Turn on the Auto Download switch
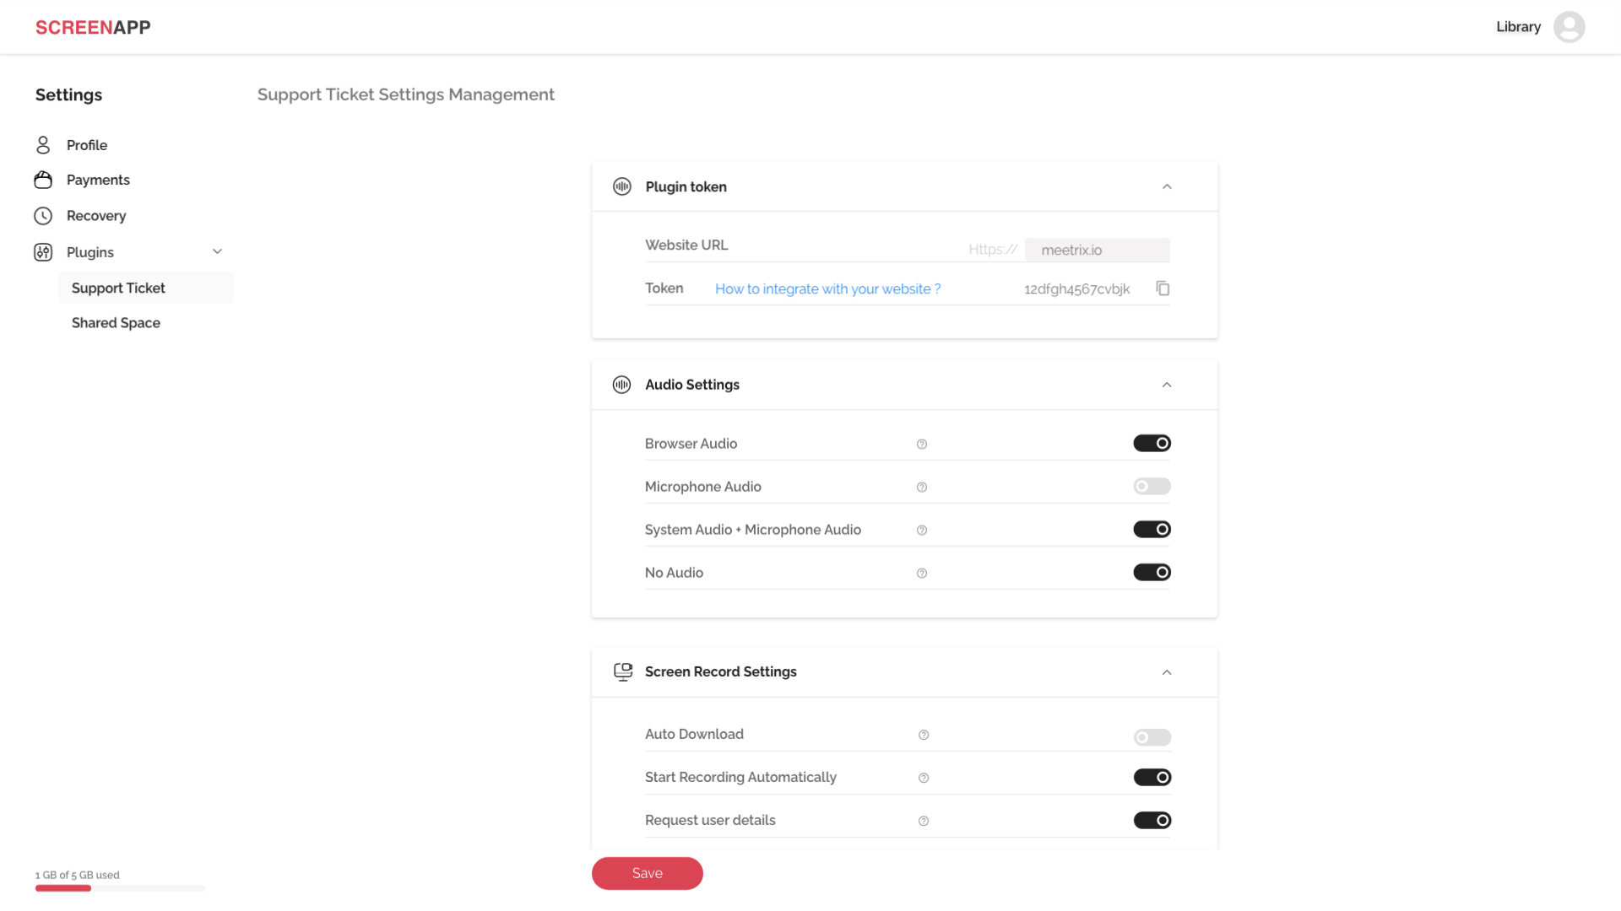This screenshot has width=1621, height=911. tap(1152, 738)
